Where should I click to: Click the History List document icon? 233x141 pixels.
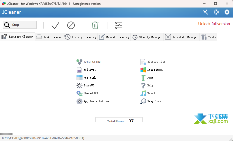click(143, 62)
